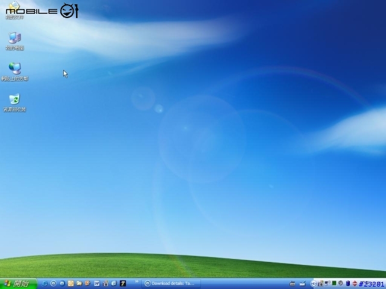Screen dimensions: 386x289
Task: Click the black '7' quick launch icon
Action: pyautogui.click(x=123, y=284)
